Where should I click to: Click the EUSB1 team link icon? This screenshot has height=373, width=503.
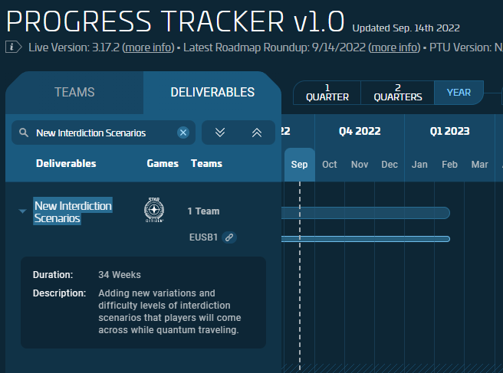[229, 237]
